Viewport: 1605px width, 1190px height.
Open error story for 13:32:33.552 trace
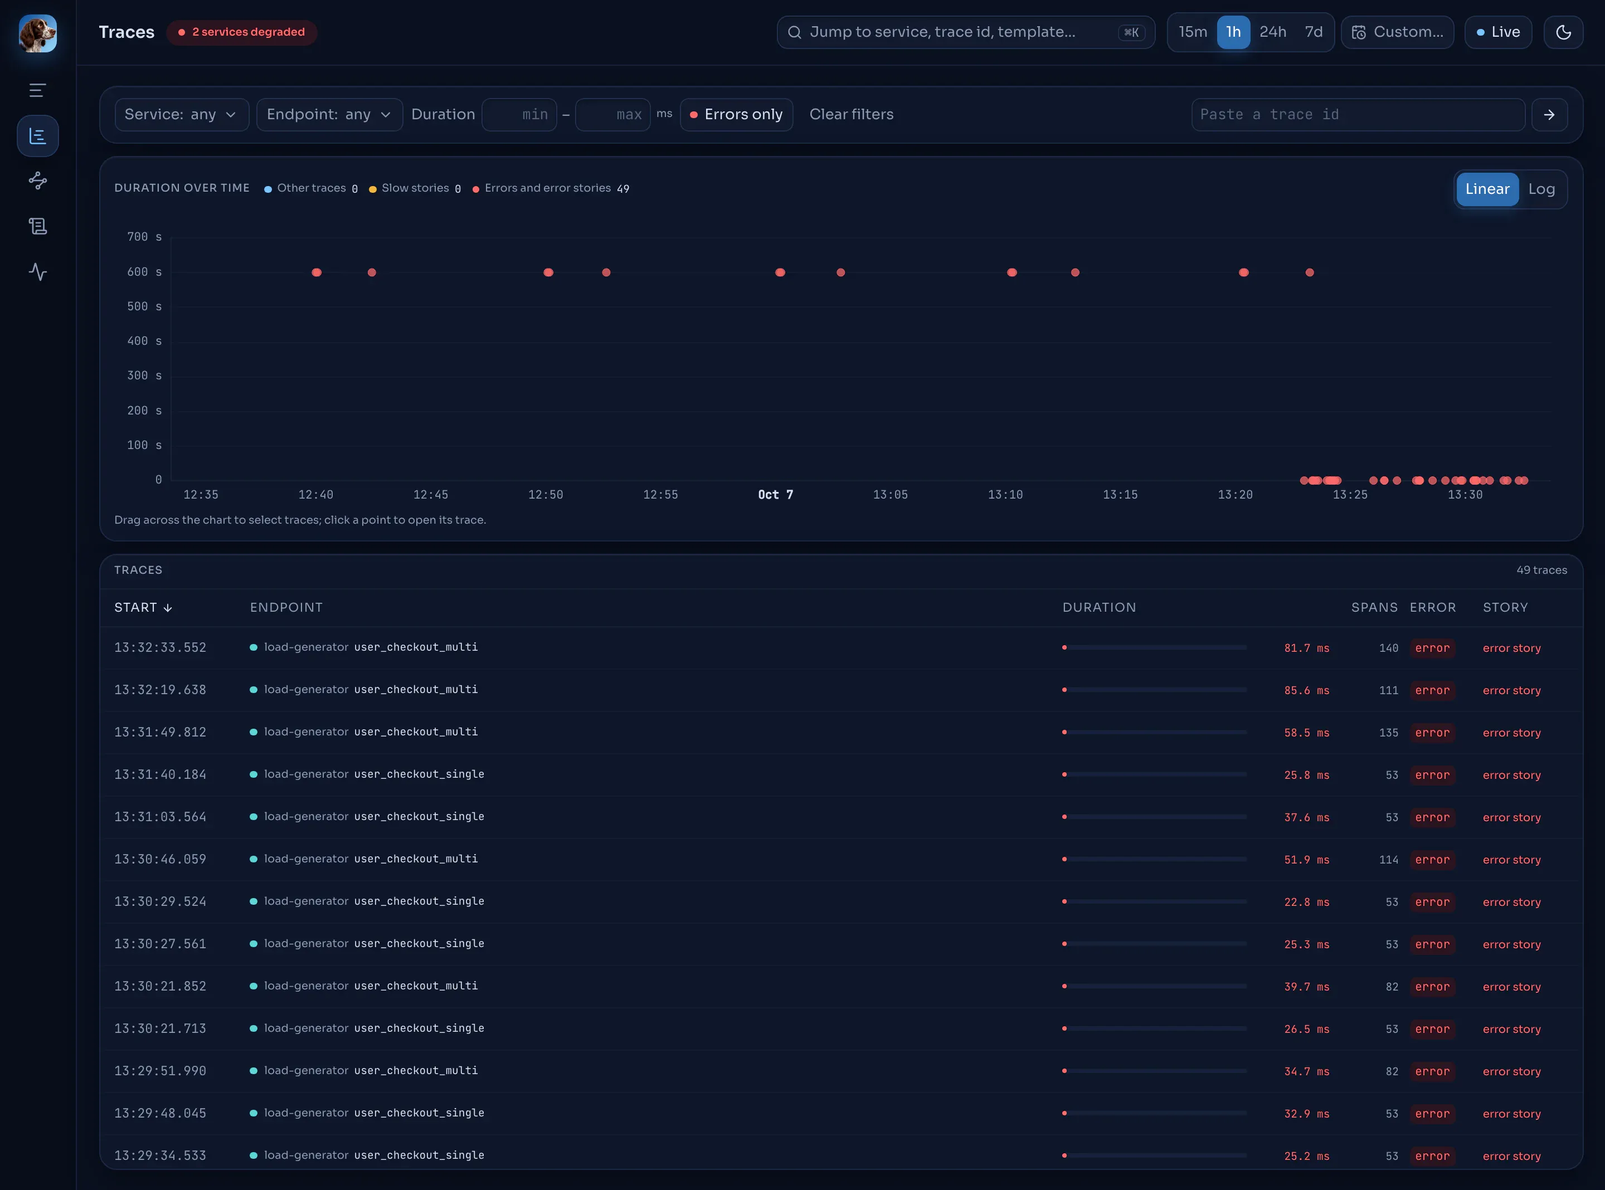point(1511,648)
